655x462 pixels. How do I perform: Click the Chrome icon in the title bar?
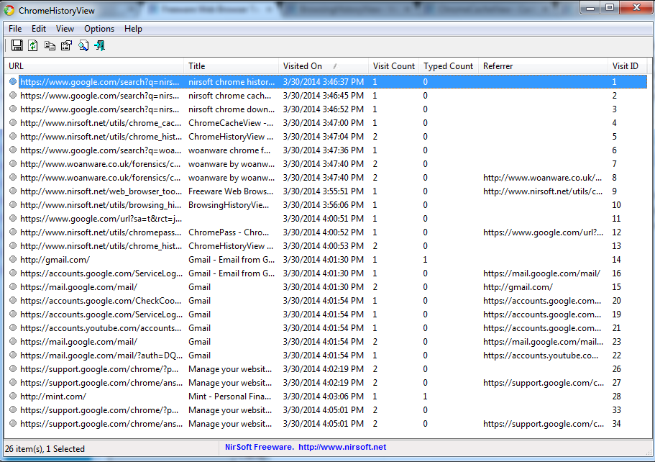click(x=9, y=9)
